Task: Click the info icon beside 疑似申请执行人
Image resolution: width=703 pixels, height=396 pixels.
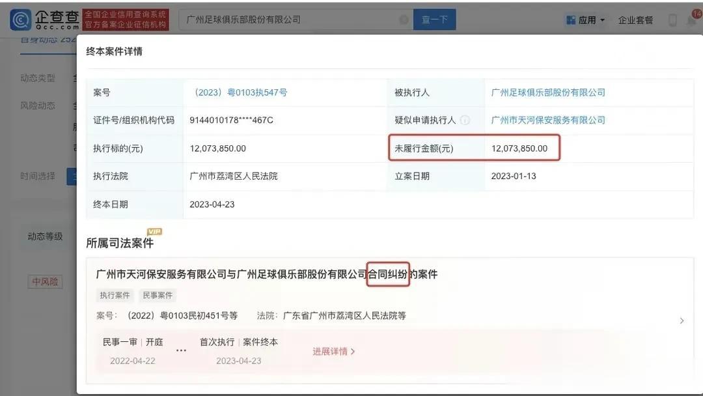Action: 465,120
